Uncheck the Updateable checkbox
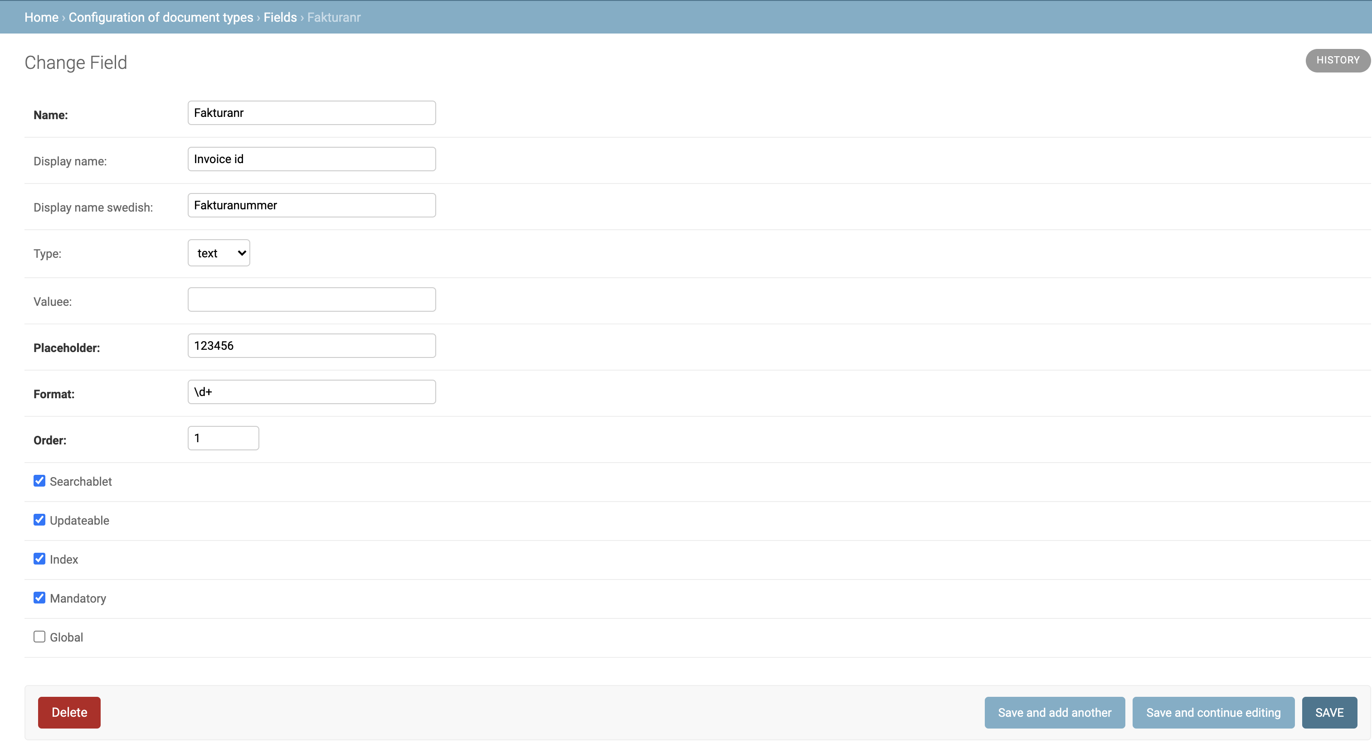Viewport: 1372px width, 753px height. coord(39,520)
